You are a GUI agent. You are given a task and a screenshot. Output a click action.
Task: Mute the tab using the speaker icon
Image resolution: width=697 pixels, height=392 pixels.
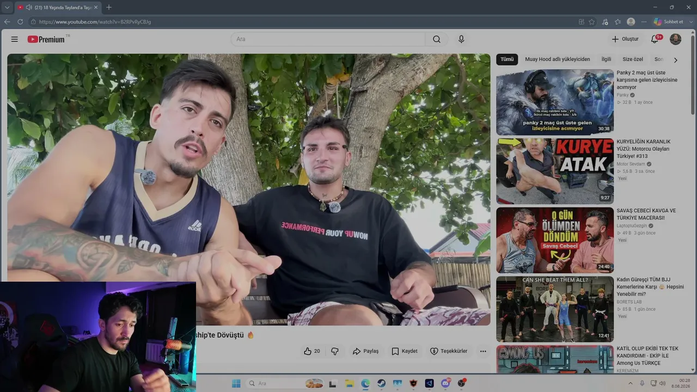coord(28,7)
